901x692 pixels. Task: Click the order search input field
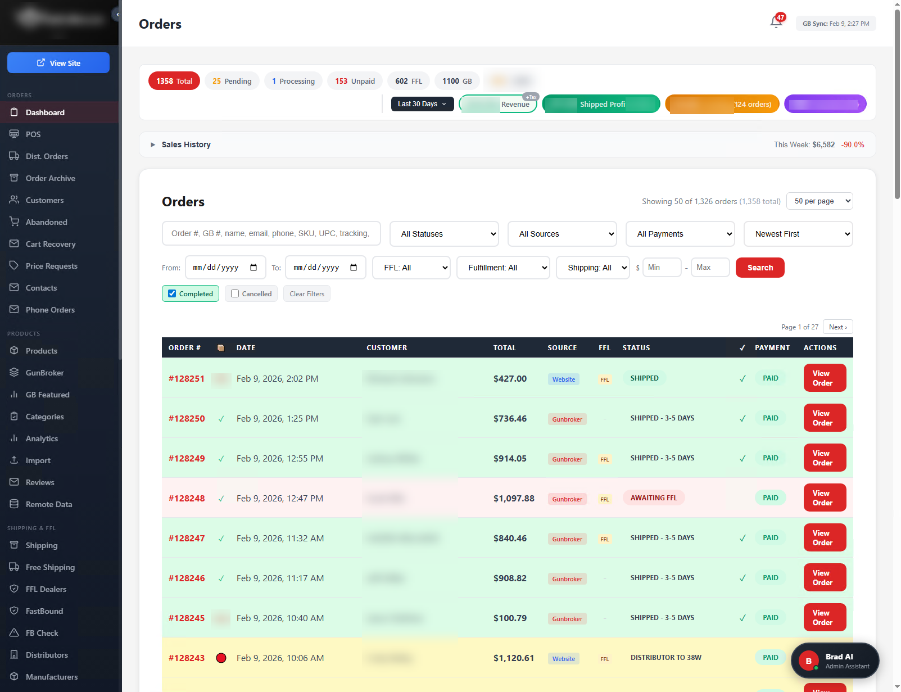click(x=271, y=233)
